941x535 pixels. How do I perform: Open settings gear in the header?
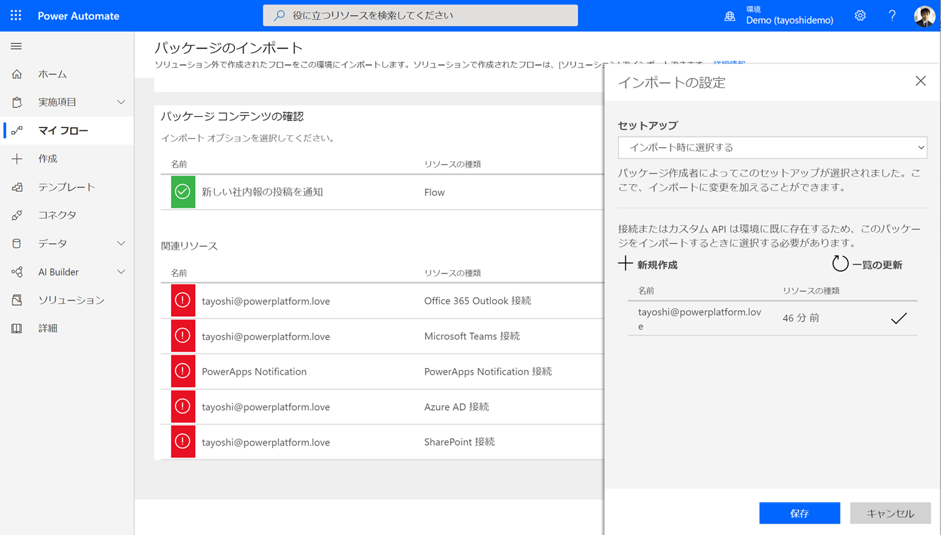[860, 16]
